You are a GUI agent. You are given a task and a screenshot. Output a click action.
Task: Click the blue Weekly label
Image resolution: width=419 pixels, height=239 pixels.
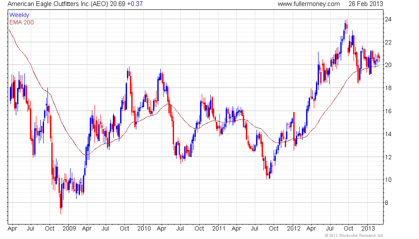point(19,15)
